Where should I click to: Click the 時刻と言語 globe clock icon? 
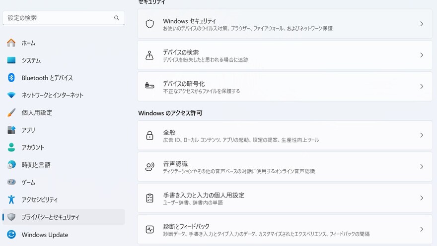(11, 165)
